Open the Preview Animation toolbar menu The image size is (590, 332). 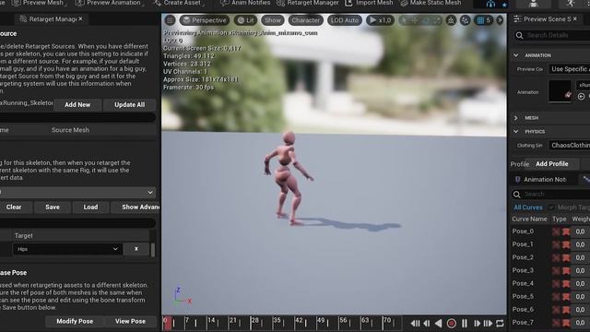point(109,3)
